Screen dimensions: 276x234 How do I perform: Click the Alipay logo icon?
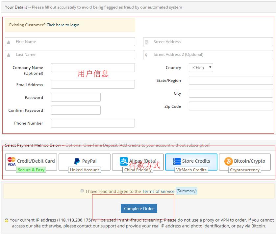124,161
